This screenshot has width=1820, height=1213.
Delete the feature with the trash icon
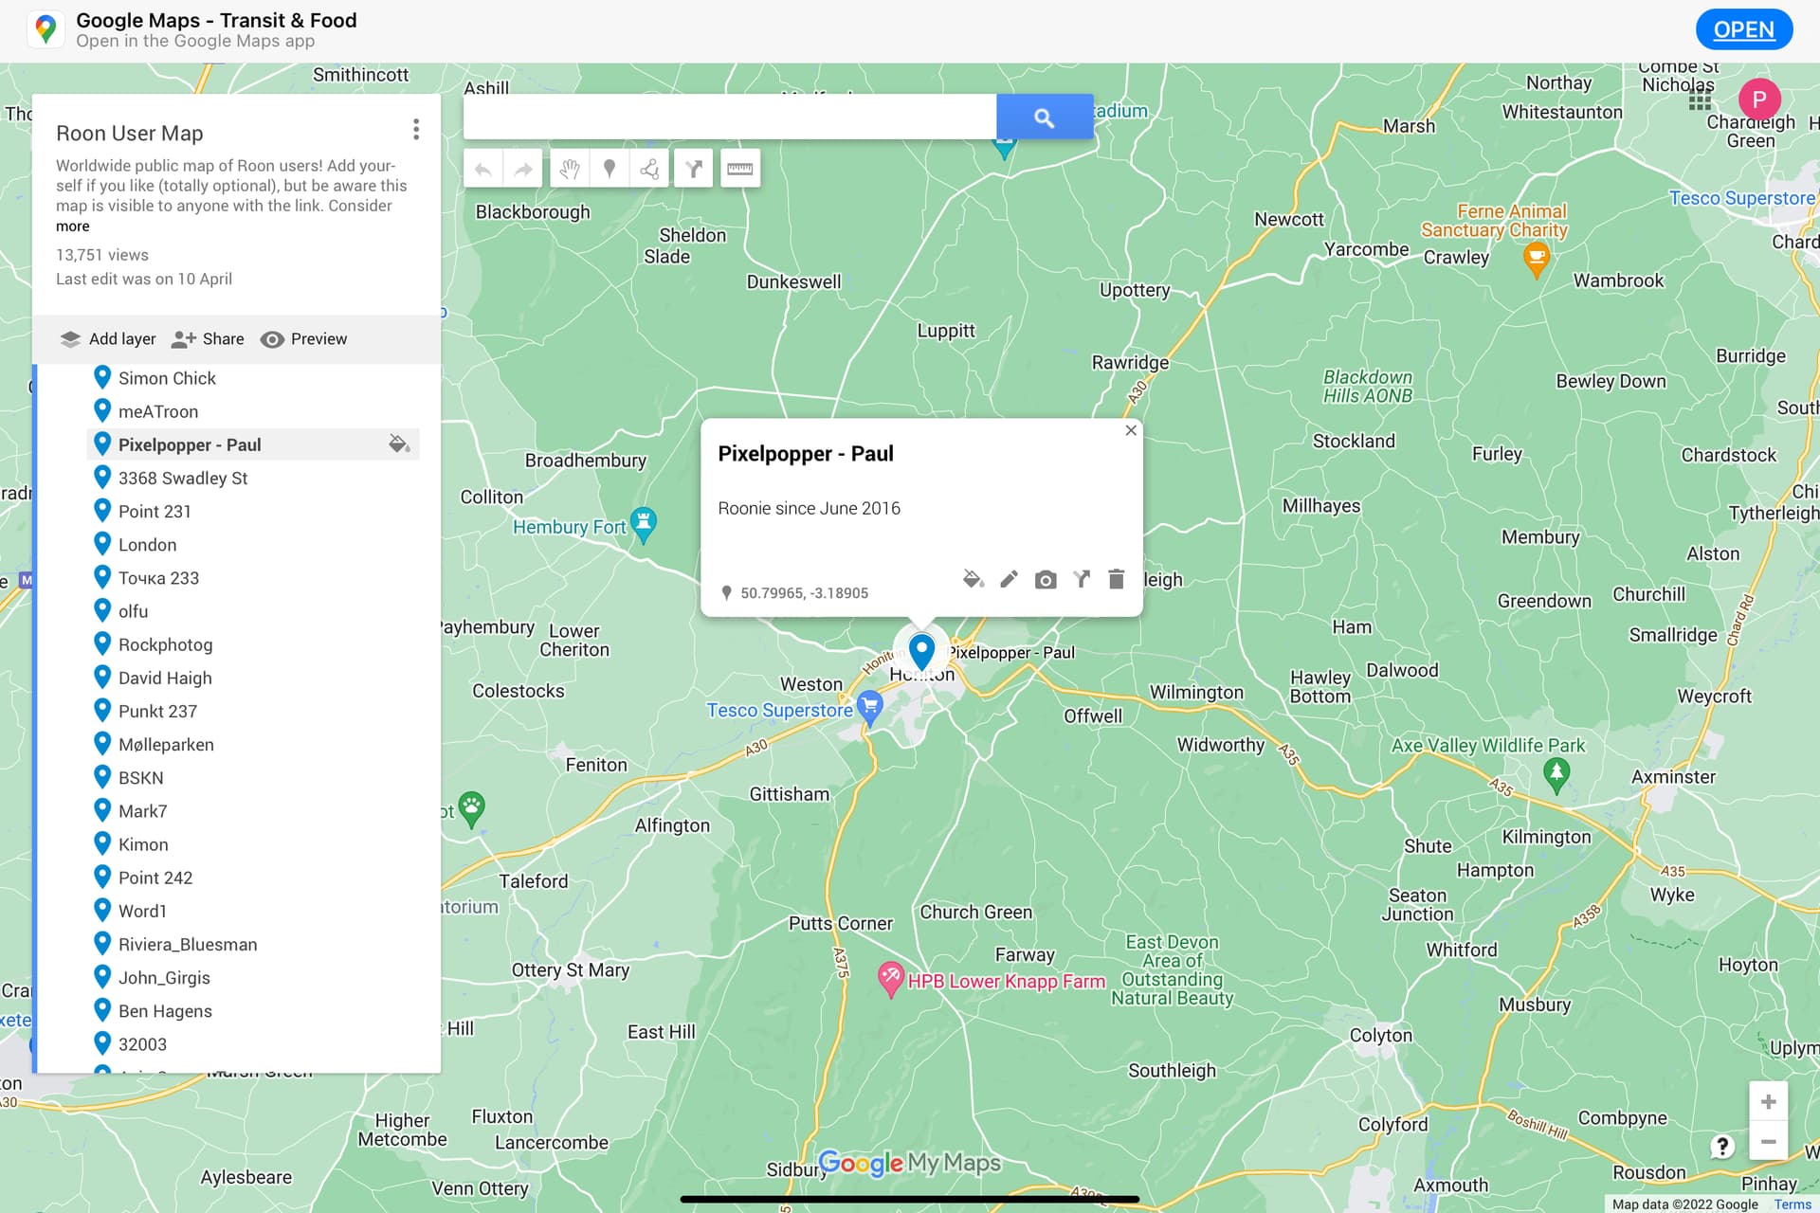pos(1116,579)
